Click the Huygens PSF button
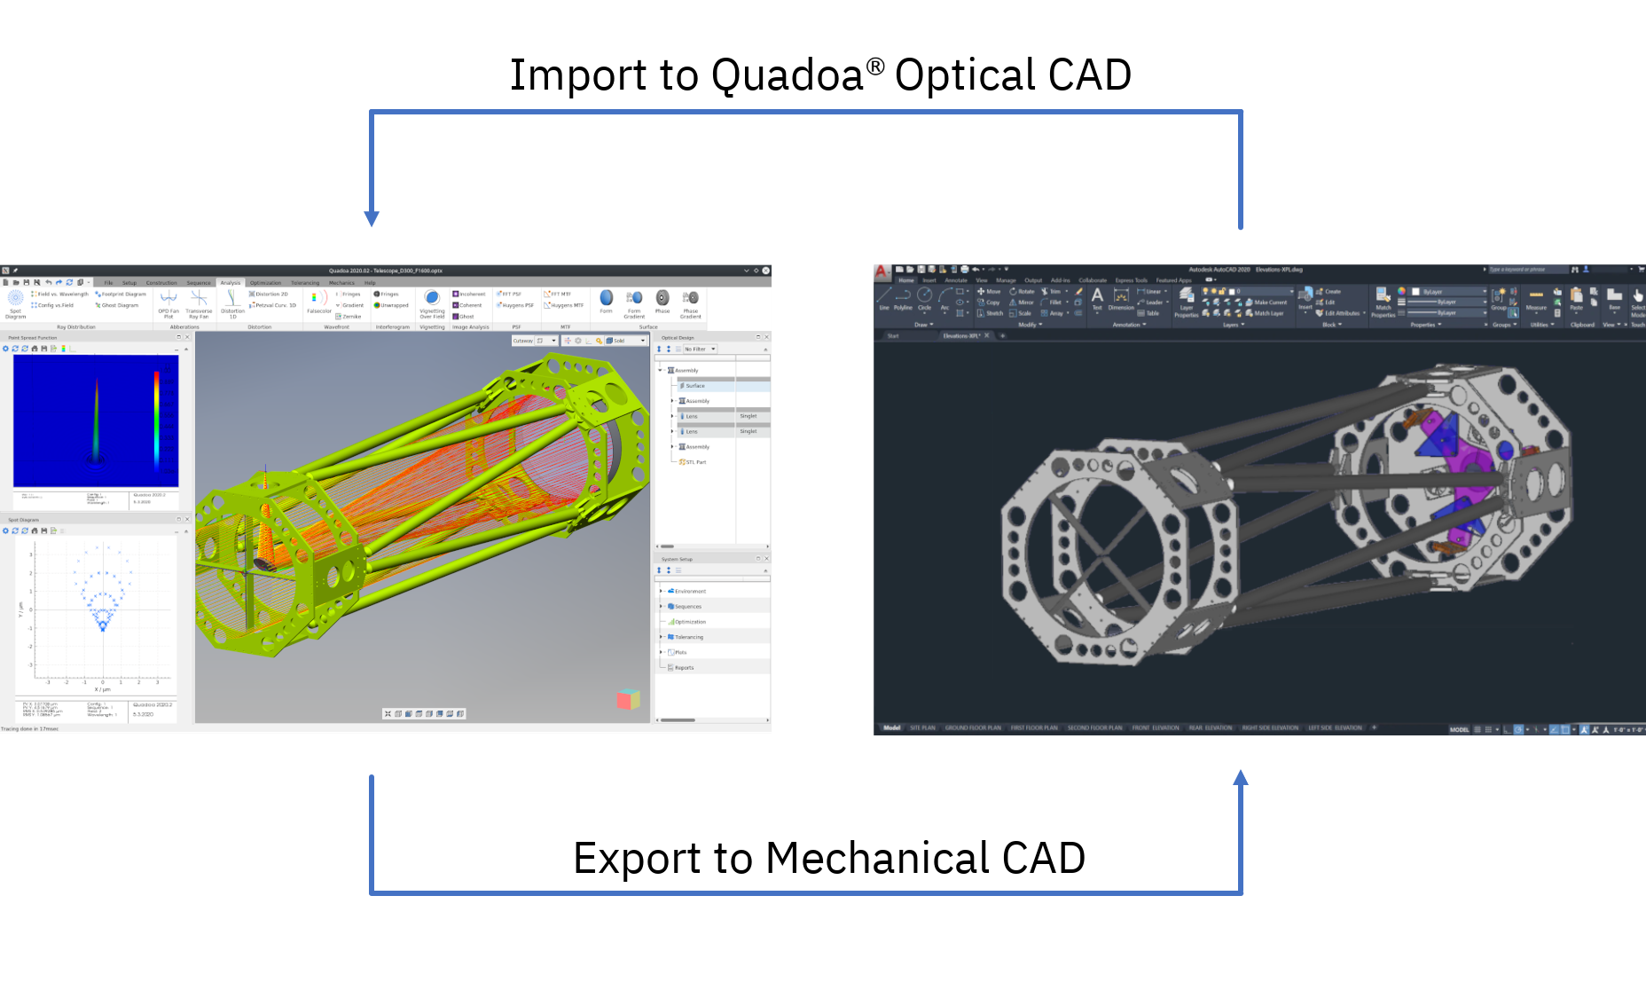 click(515, 305)
